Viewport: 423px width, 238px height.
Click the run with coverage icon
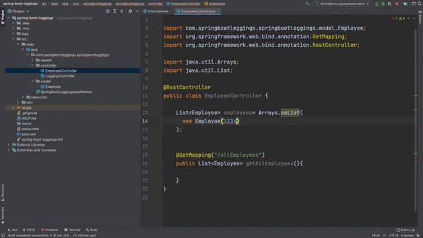tap(390, 4)
